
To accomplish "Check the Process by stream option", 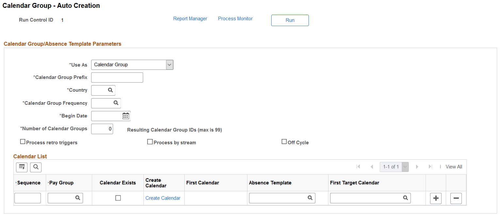I will 150,141.
